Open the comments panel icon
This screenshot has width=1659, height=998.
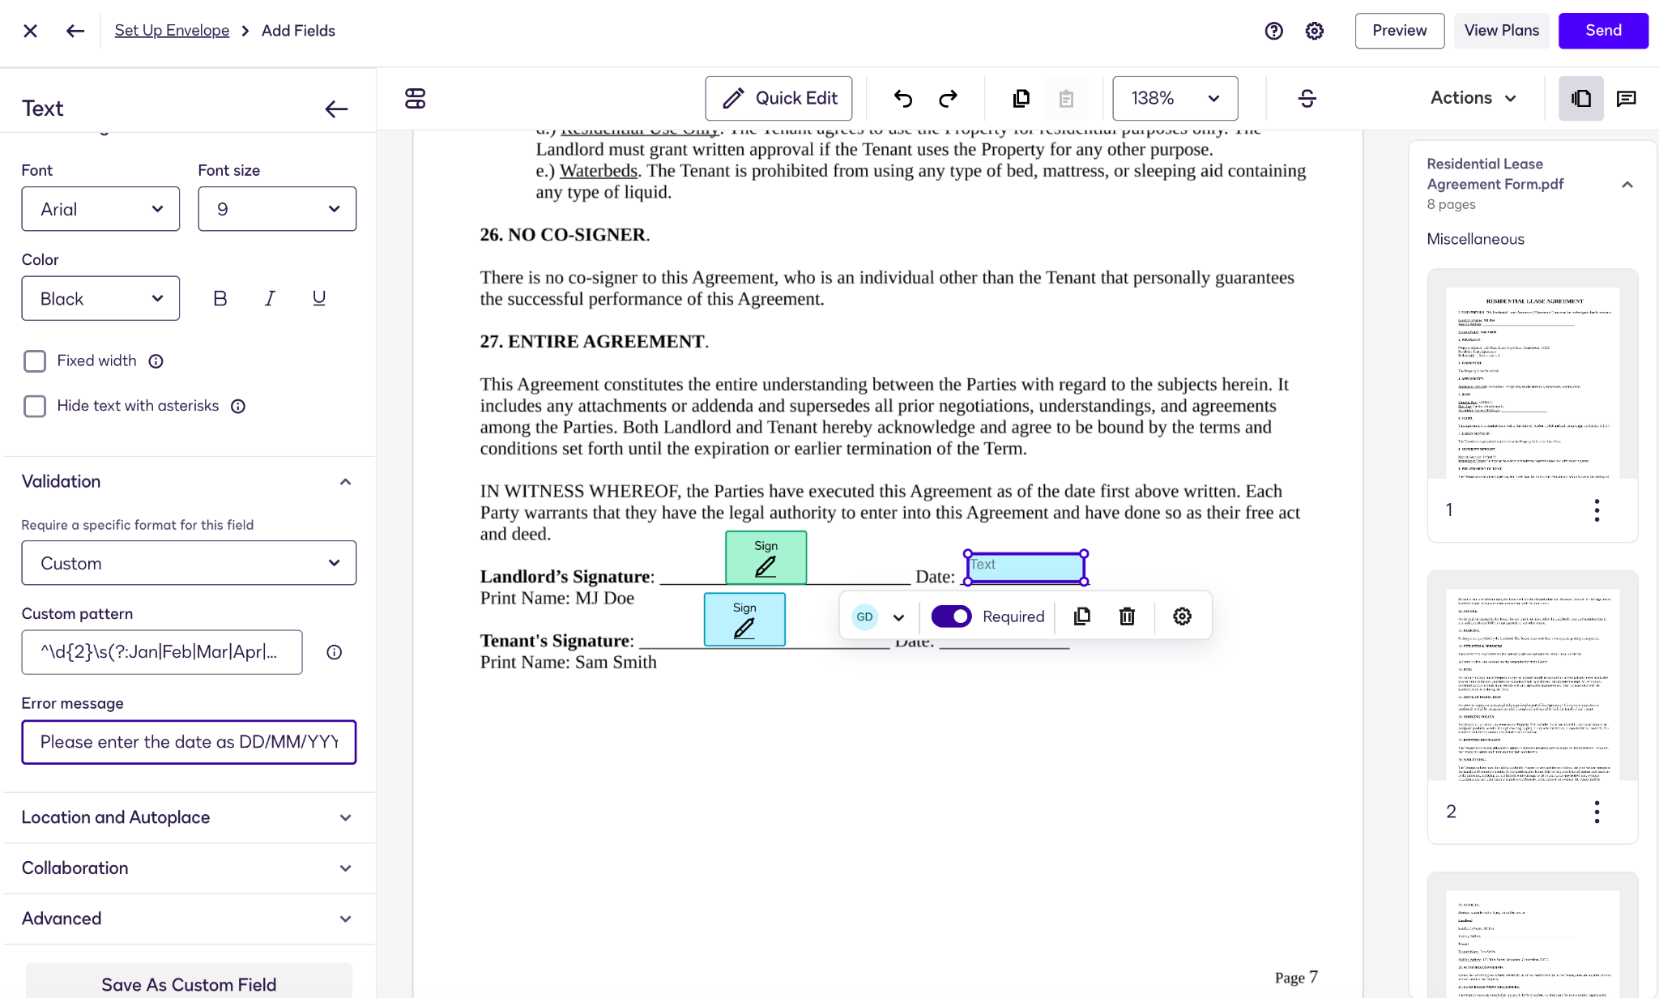(1626, 98)
